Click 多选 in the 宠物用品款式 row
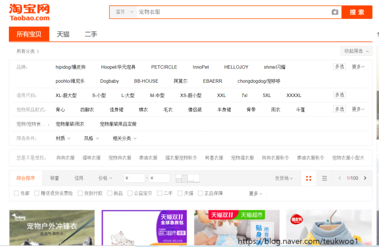 [x=339, y=109]
